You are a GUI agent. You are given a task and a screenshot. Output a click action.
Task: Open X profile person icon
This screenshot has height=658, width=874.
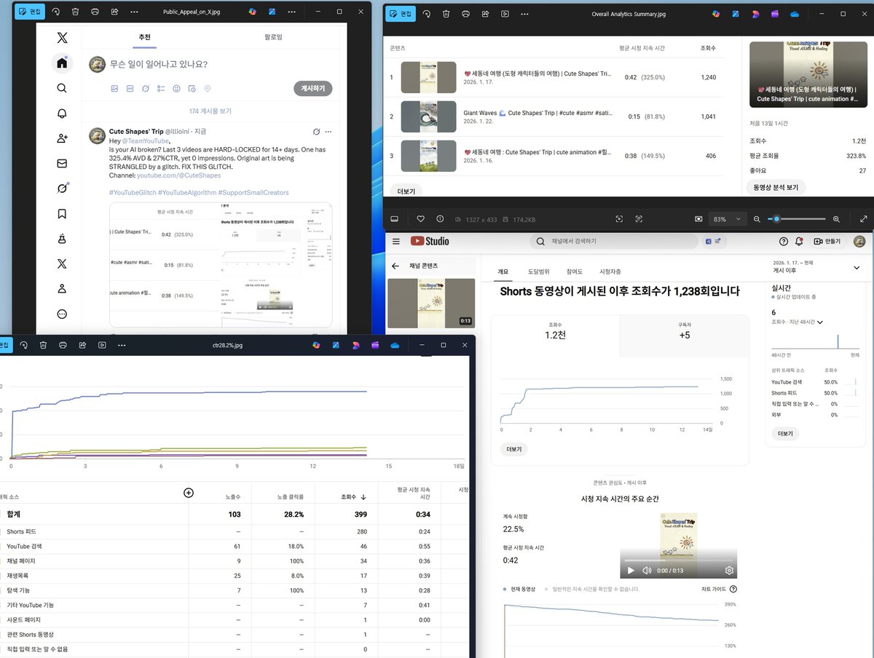pyautogui.click(x=62, y=289)
